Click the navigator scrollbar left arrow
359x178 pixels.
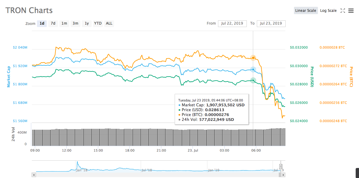34,175
